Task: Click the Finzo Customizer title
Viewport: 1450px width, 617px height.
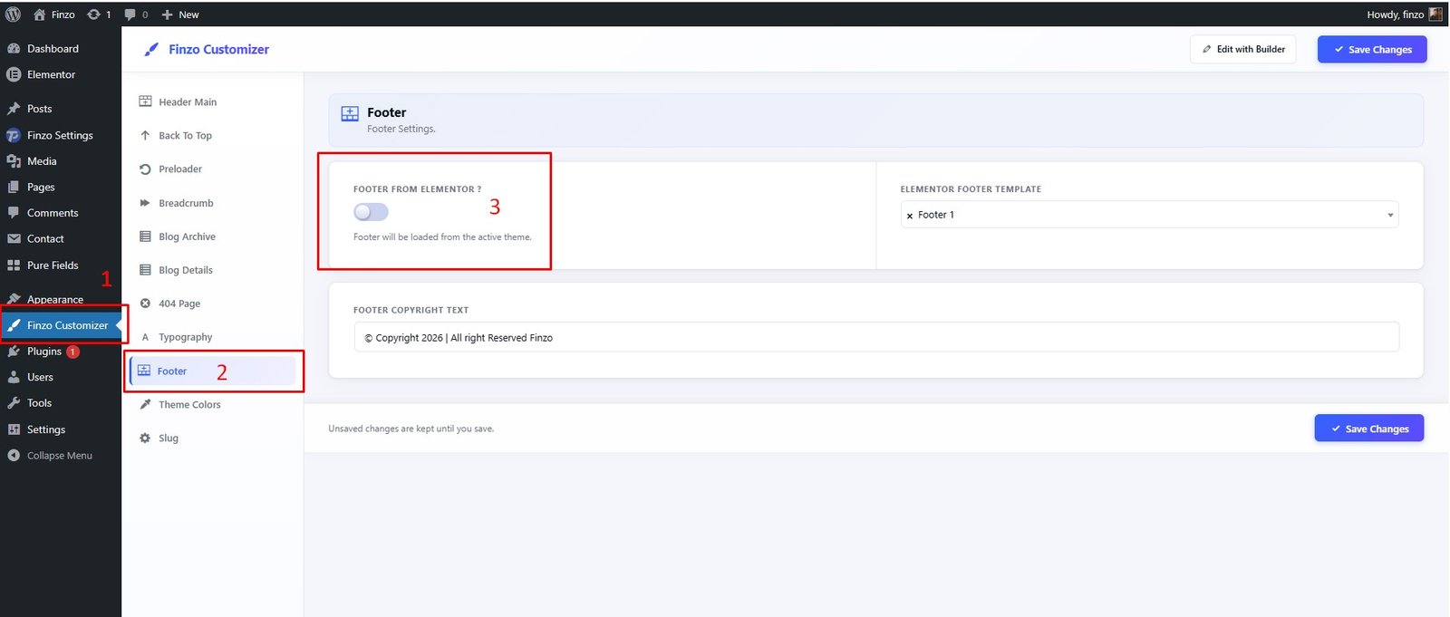Action: (x=218, y=50)
